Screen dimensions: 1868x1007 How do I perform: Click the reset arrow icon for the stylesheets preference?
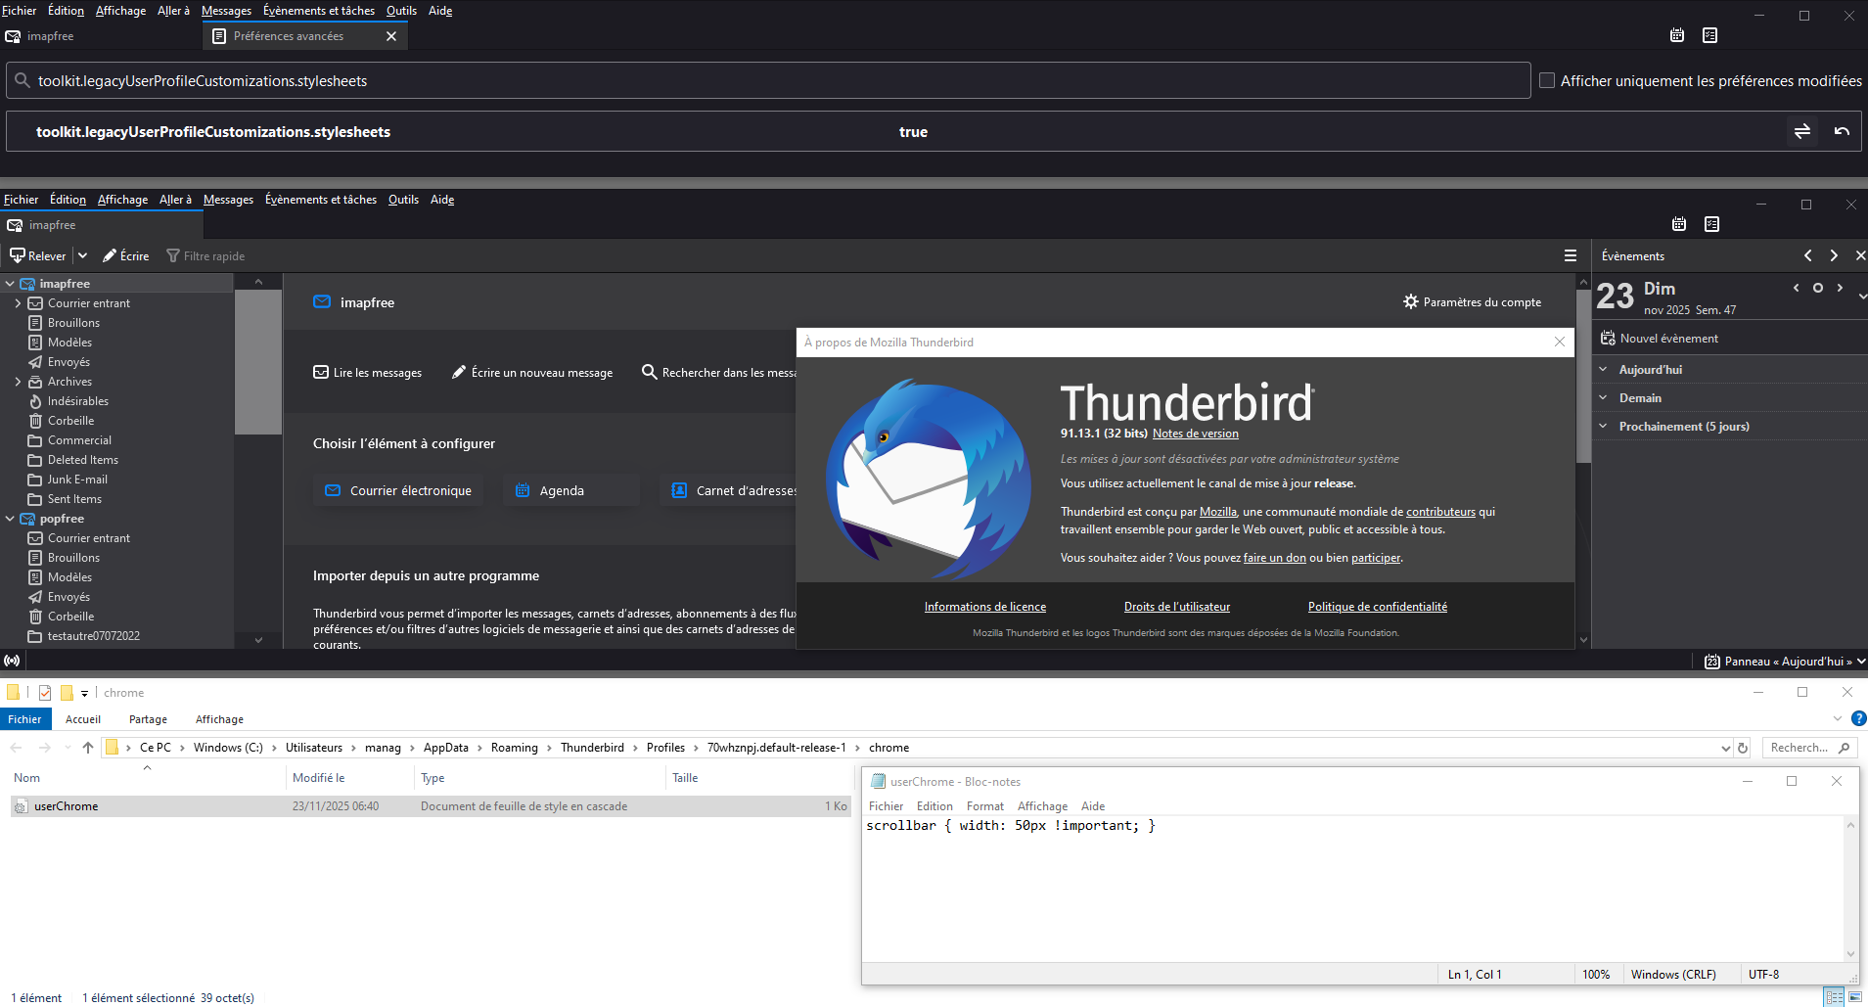1842,131
